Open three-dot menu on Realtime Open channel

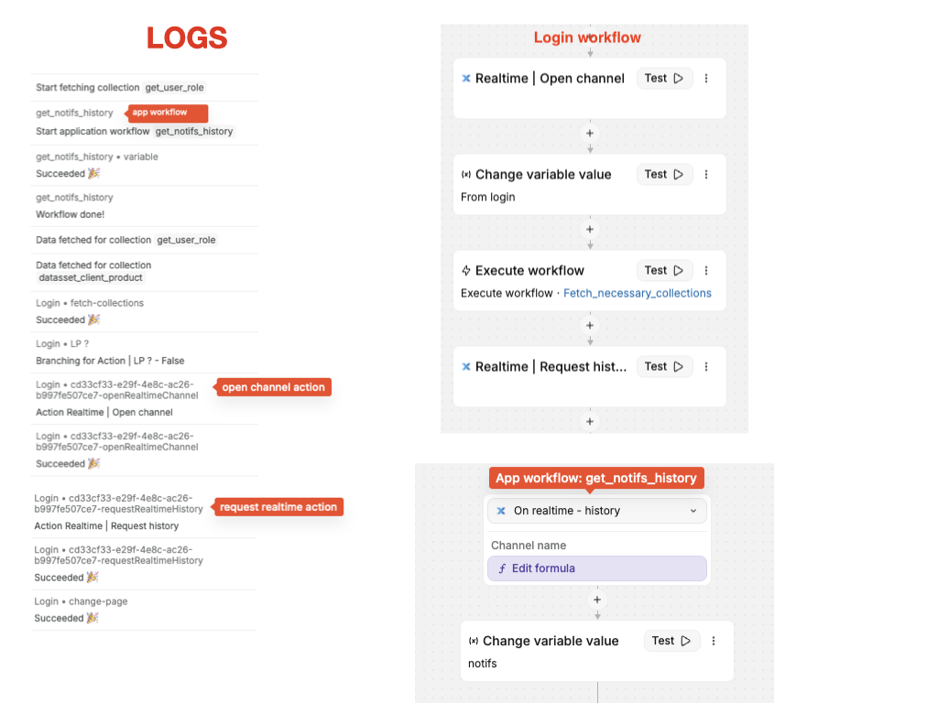click(706, 79)
